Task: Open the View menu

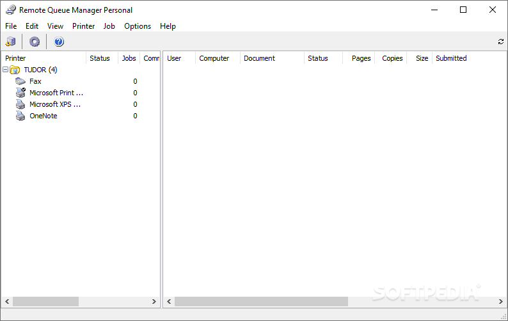Action: pos(55,26)
